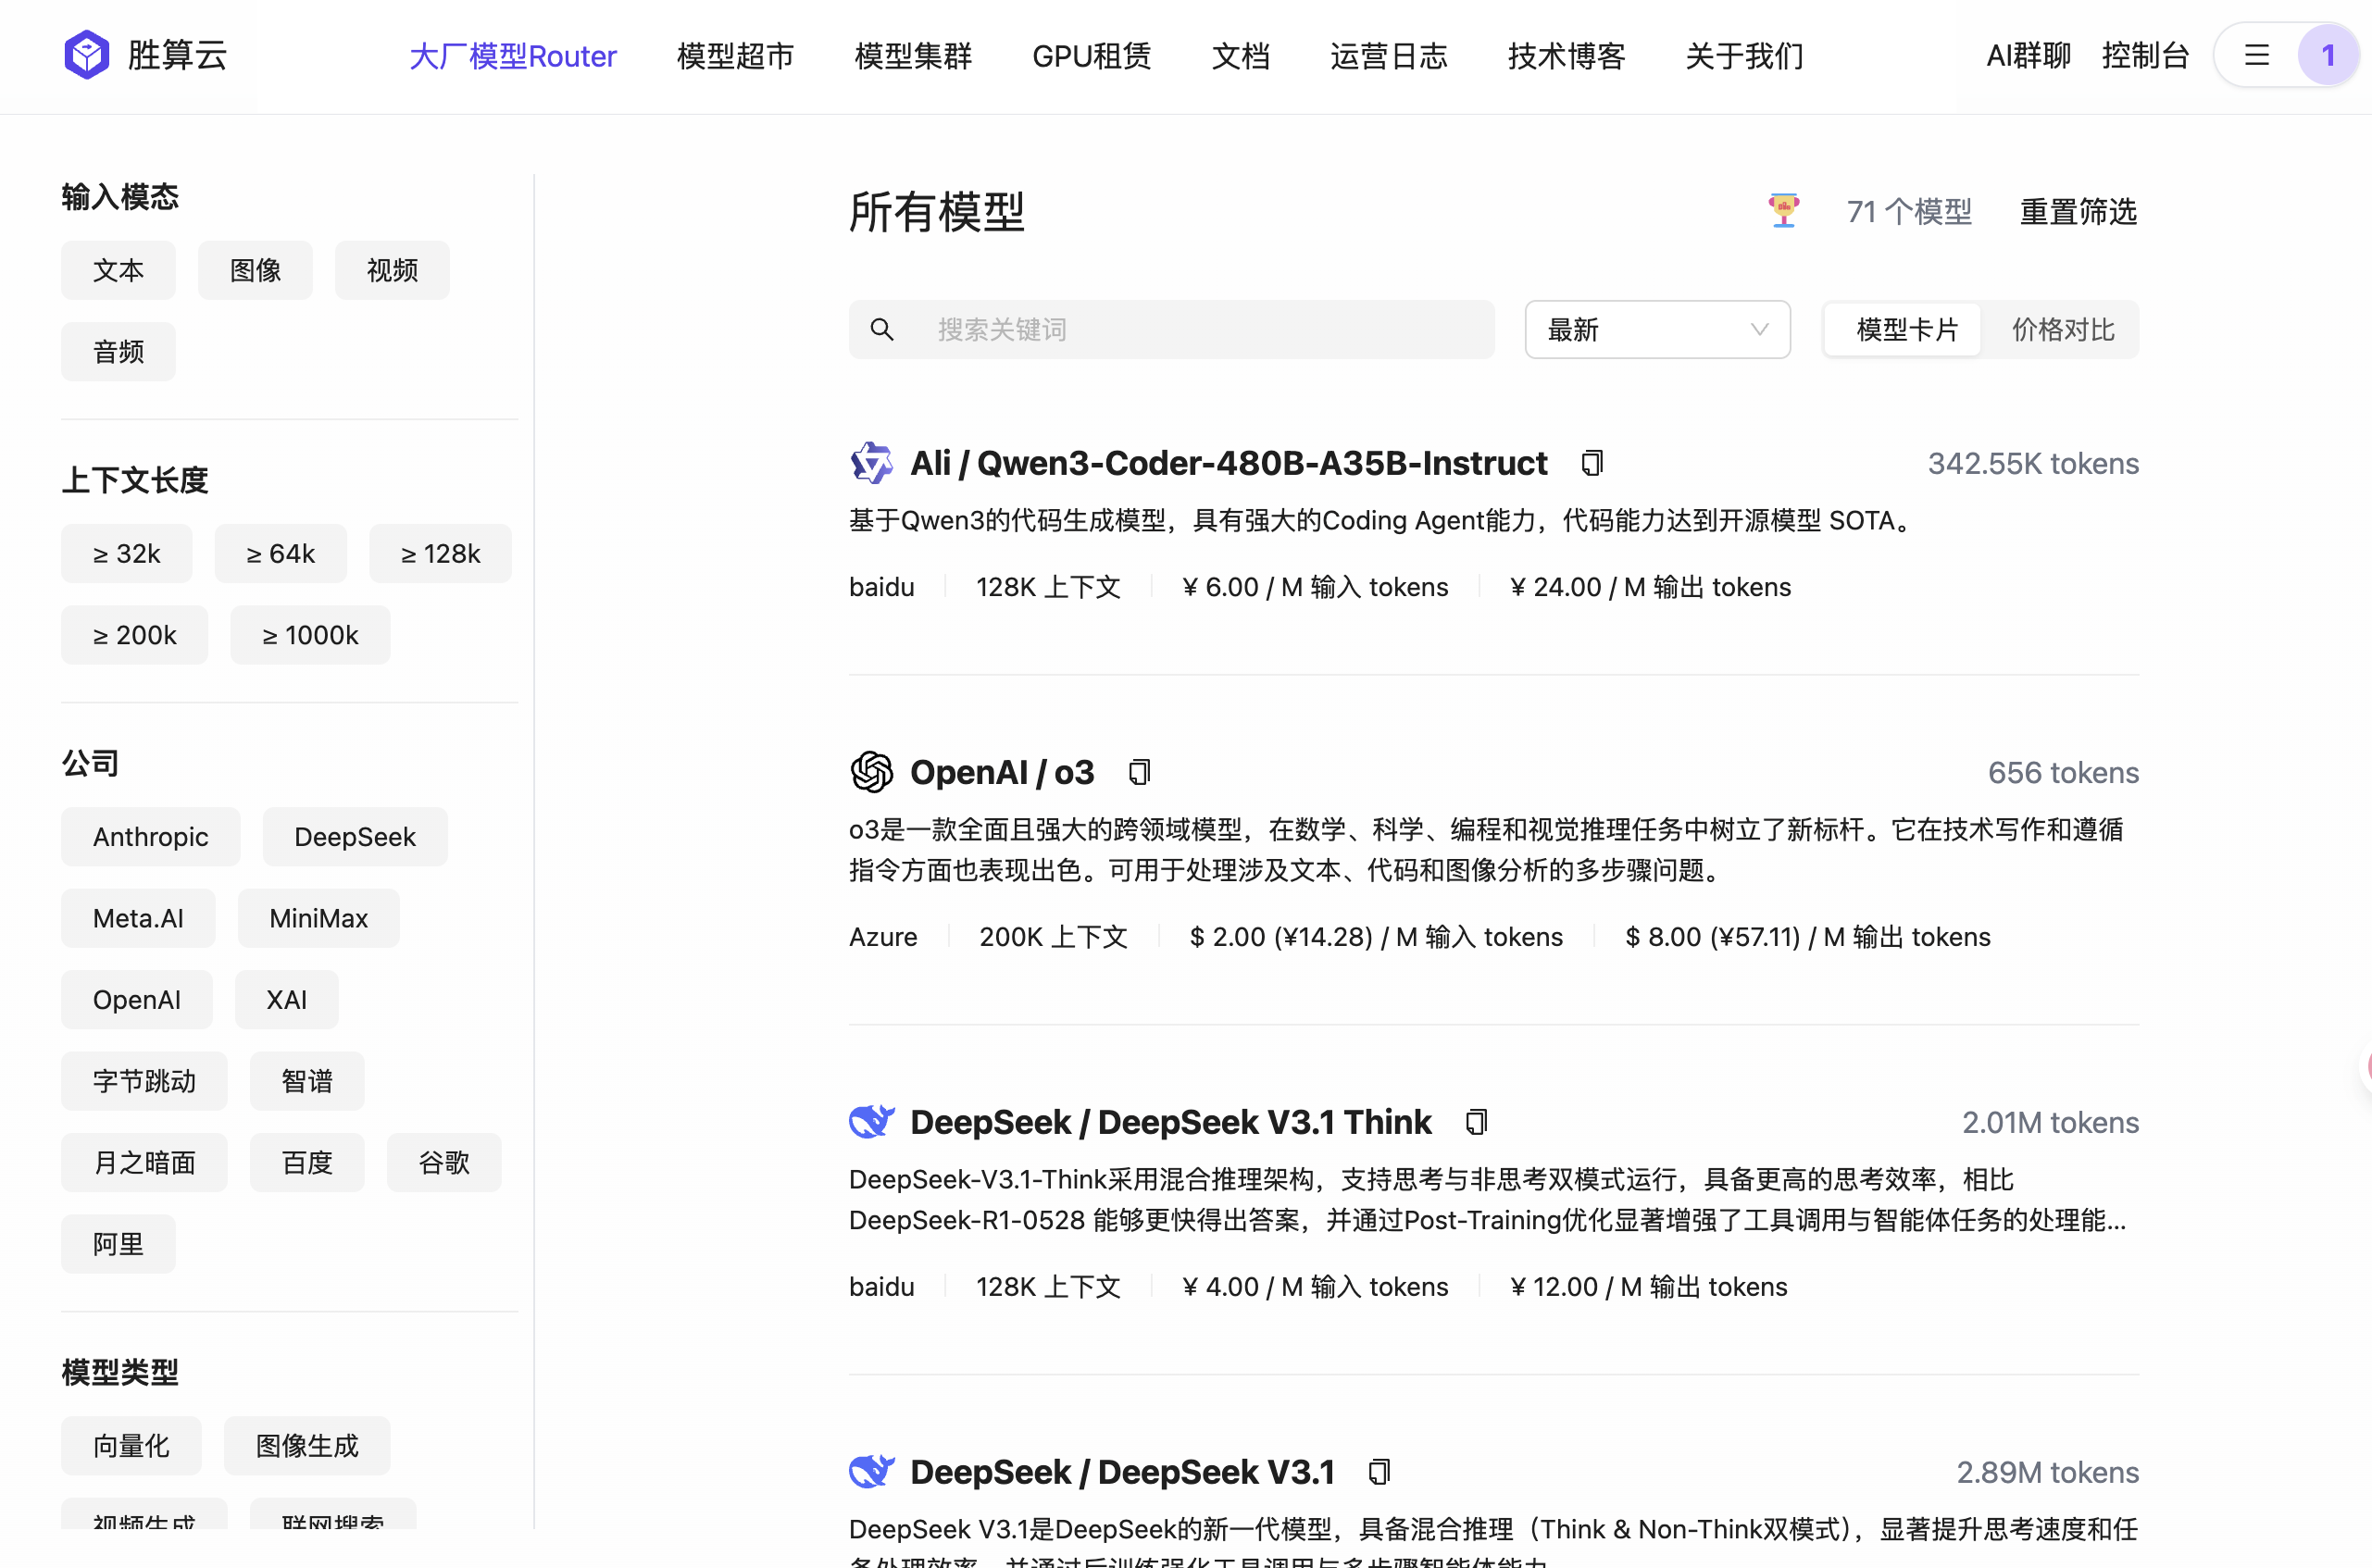Open the 最新 sort dropdown
Screen dimensions: 2372x1568
tap(1657, 329)
